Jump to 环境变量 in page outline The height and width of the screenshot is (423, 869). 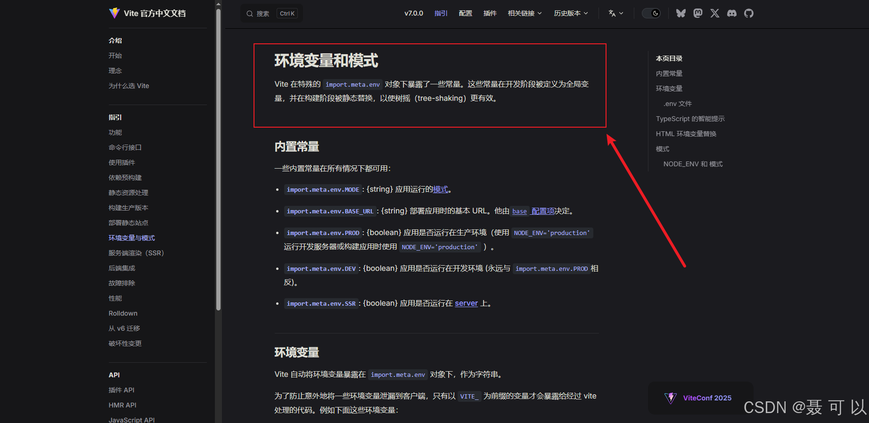(x=669, y=89)
